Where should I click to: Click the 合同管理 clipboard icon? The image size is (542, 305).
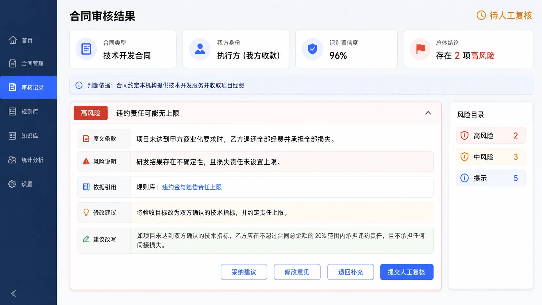coord(13,64)
